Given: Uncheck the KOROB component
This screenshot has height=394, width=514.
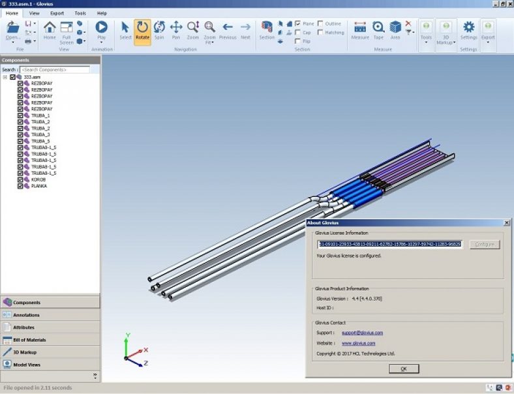Looking at the screenshot, I should click(x=20, y=179).
